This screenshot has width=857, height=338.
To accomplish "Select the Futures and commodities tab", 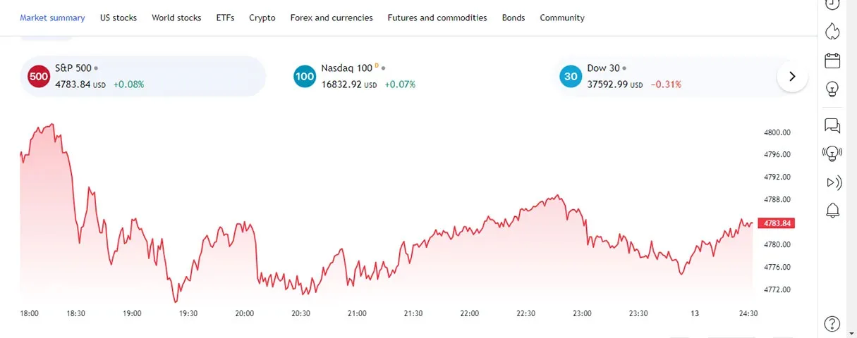I will pyautogui.click(x=437, y=18).
